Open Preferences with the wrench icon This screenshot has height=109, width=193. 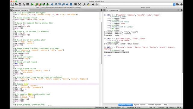pos(84,4)
